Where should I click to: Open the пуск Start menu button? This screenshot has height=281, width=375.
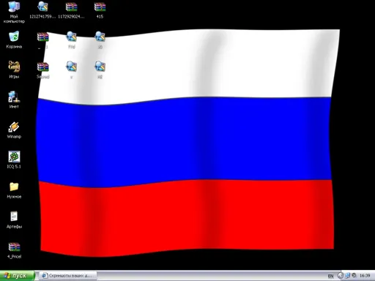pyautogui.click(x=17, y=276)
